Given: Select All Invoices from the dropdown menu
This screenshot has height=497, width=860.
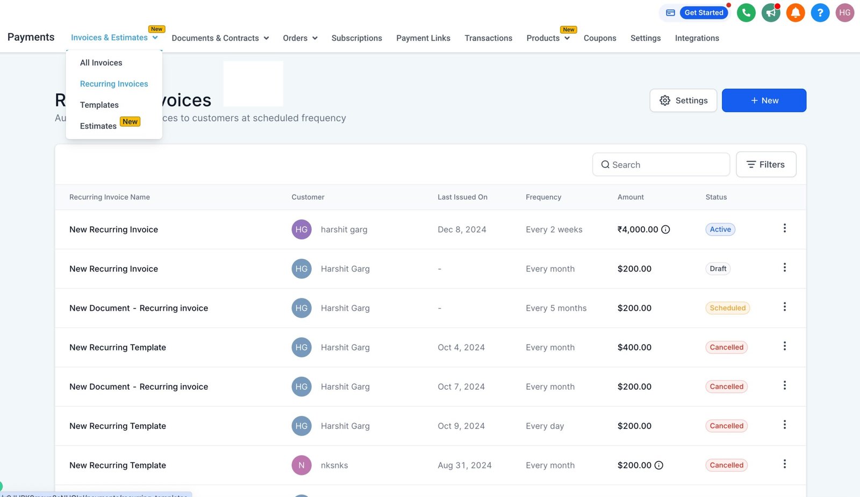Looking at the screenshot, I should click(101, 63).
